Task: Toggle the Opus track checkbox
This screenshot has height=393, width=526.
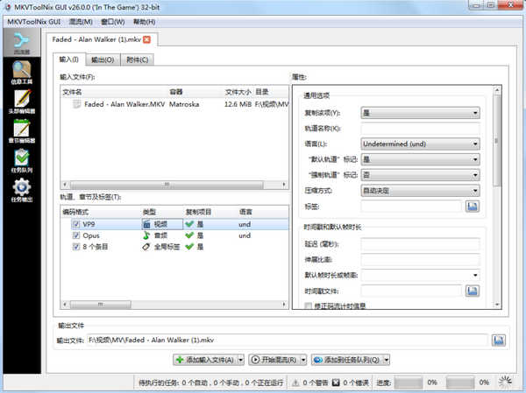Action: point(76,235)
